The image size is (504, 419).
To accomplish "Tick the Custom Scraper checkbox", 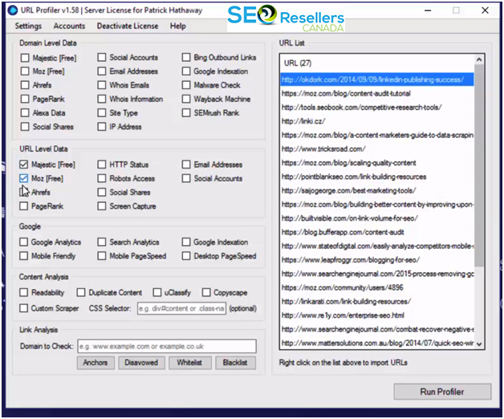I will coord(23,308).
